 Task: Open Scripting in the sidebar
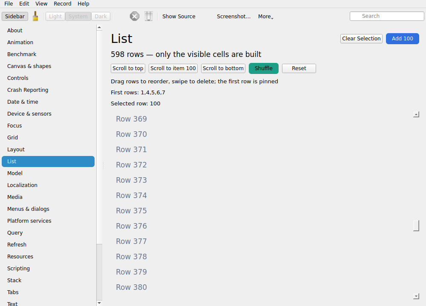(48, 269)
